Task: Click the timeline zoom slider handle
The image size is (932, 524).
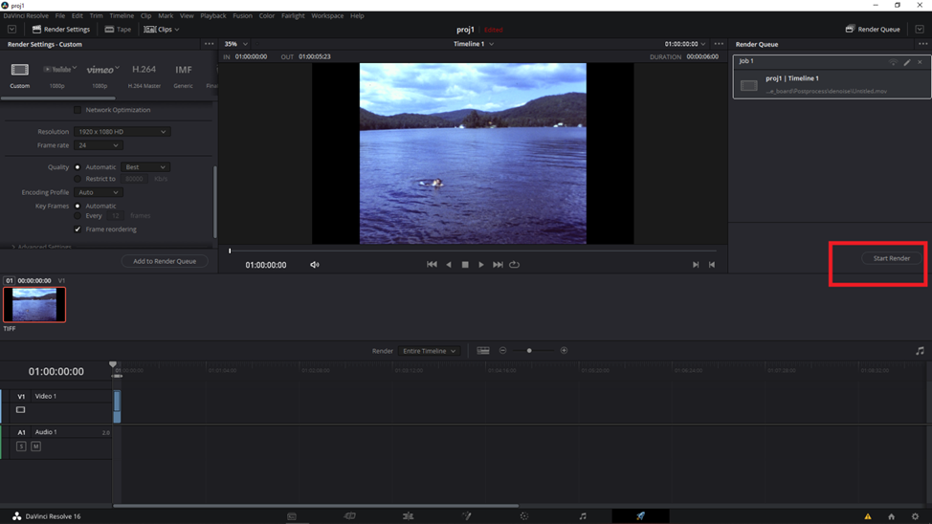Action: pyautogui.click(x=529, y=351)
